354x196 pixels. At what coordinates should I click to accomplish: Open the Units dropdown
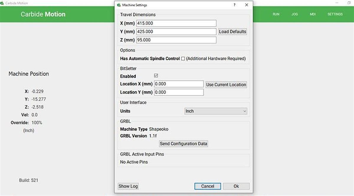(215, 111)
